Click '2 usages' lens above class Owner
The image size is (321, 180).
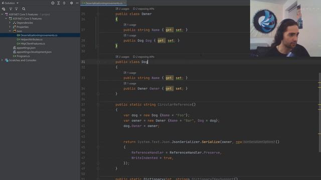pyautogui.click(x=122, y=9)
